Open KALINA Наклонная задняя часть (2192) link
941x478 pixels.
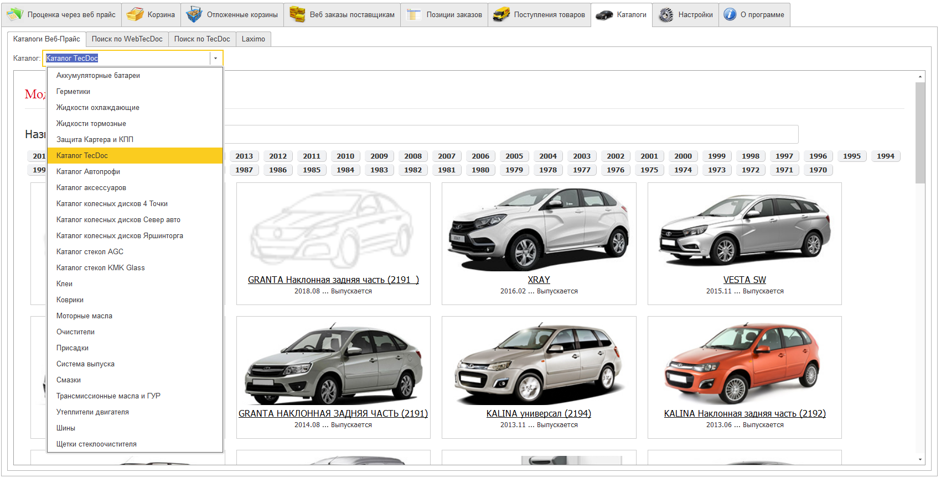click(x=744, y=414)
